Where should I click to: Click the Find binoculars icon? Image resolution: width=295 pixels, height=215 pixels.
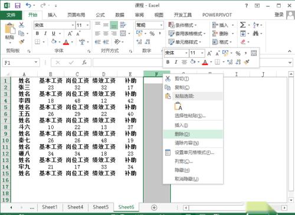(x=255, y=34)
